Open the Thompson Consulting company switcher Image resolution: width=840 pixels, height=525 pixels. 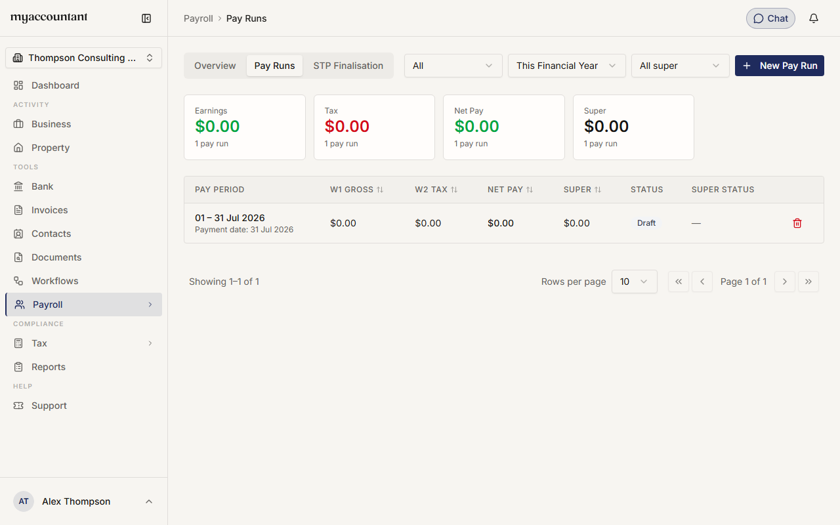tap(83, 58)
